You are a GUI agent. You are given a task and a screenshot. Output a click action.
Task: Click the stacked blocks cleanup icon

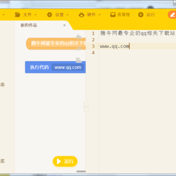tap(79, 60)
